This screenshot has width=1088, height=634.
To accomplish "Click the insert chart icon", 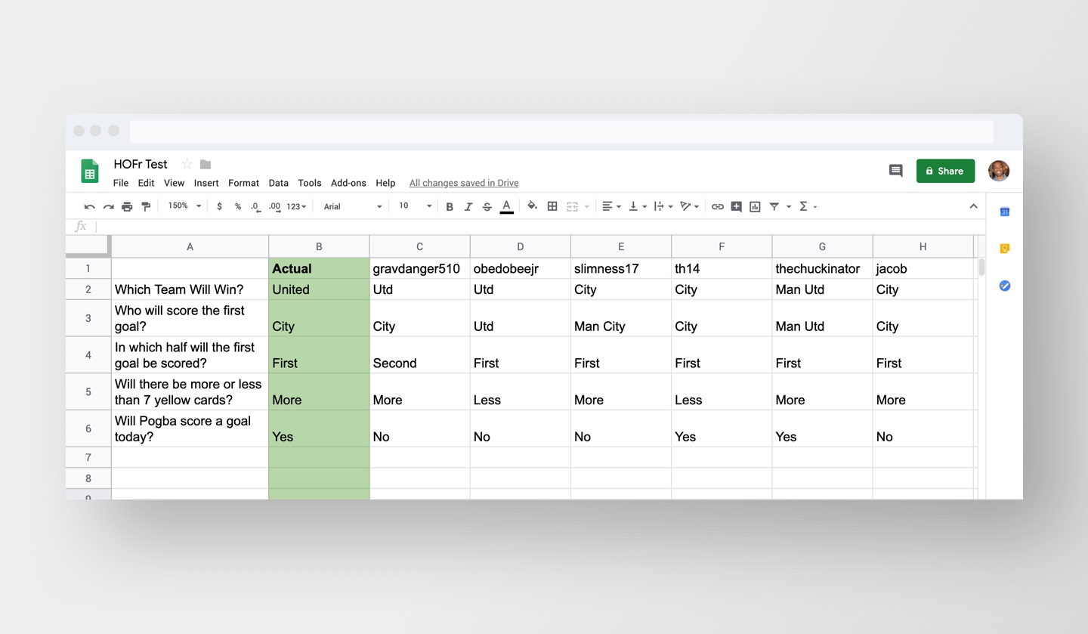I will 755,206.
